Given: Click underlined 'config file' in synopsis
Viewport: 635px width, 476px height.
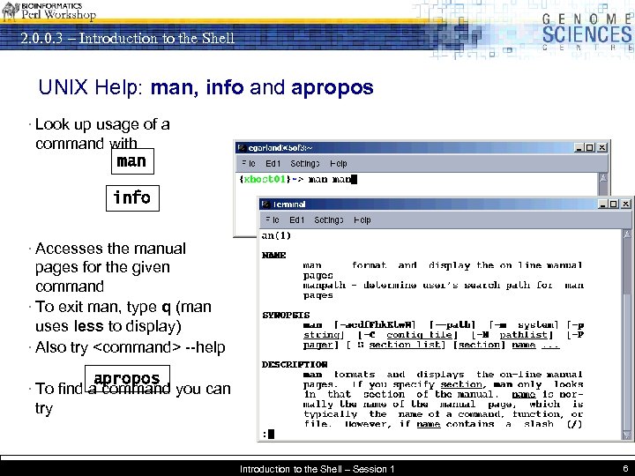Looking at the screenshot, I should coord(422,335).
